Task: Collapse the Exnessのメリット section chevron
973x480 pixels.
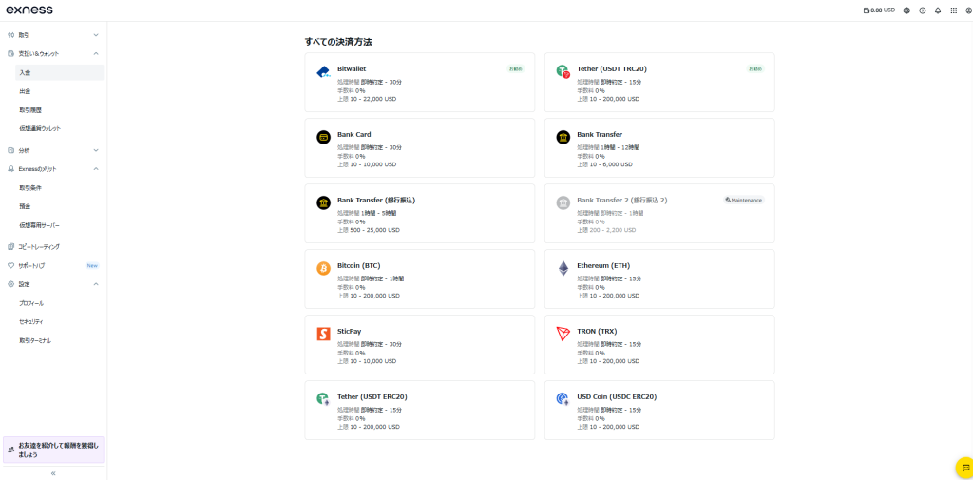Action: tap(96, 169)
